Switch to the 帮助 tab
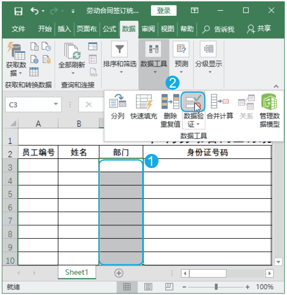This screenshot has height=295, width=287. click(x=187, y=29)
